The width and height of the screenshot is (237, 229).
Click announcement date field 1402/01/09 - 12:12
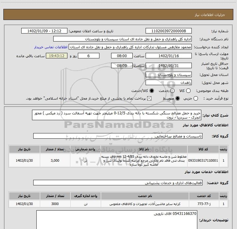click(44, 31)
